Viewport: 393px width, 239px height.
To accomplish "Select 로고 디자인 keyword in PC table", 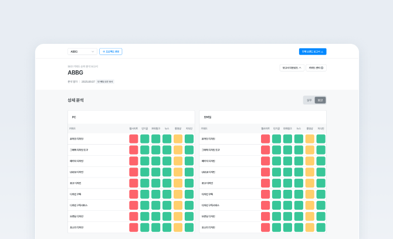I will pos(76,183).
